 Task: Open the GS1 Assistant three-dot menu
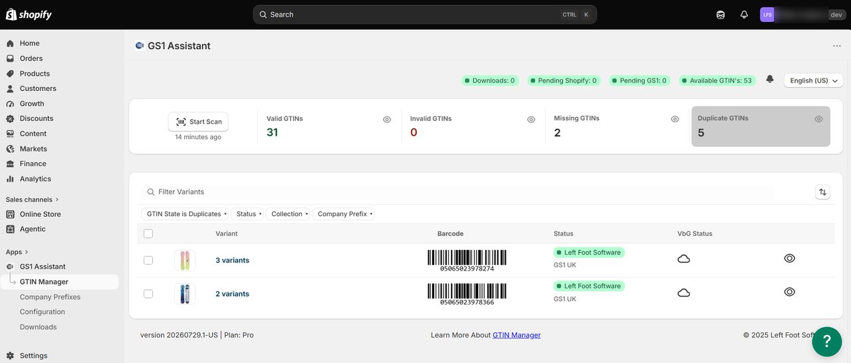point(837,46)
